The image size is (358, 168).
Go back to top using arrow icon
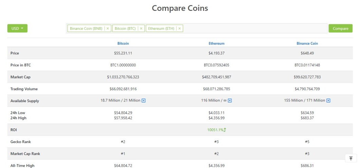coord(351,159)
